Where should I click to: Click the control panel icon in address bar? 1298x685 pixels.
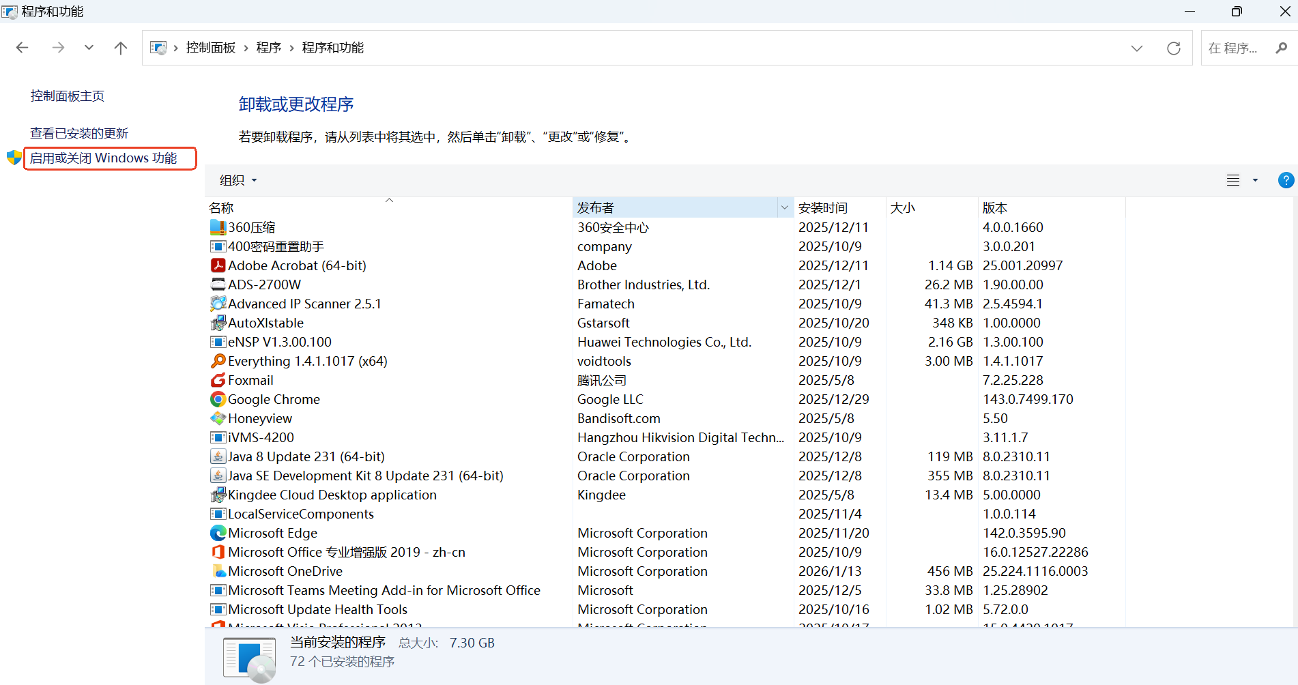(158, 48)
